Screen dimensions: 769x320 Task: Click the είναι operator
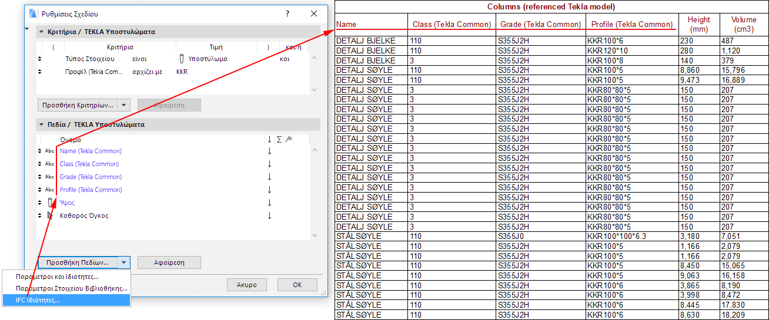click(x=139, y=59)
